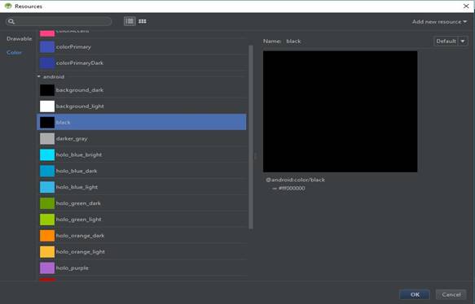
Task: Select the holo_blue_light swatch
Action: 47,187
